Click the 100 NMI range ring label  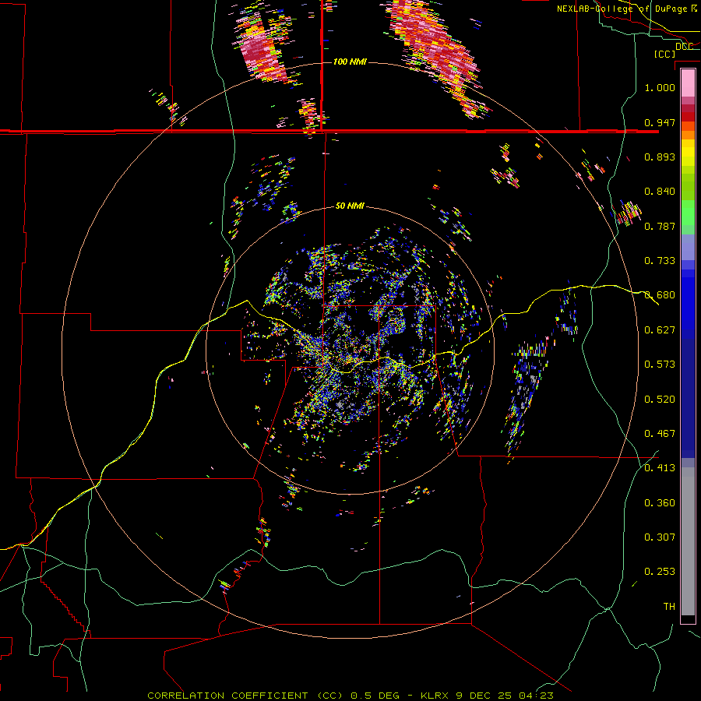pyautogui.click(x=350, y=62)
